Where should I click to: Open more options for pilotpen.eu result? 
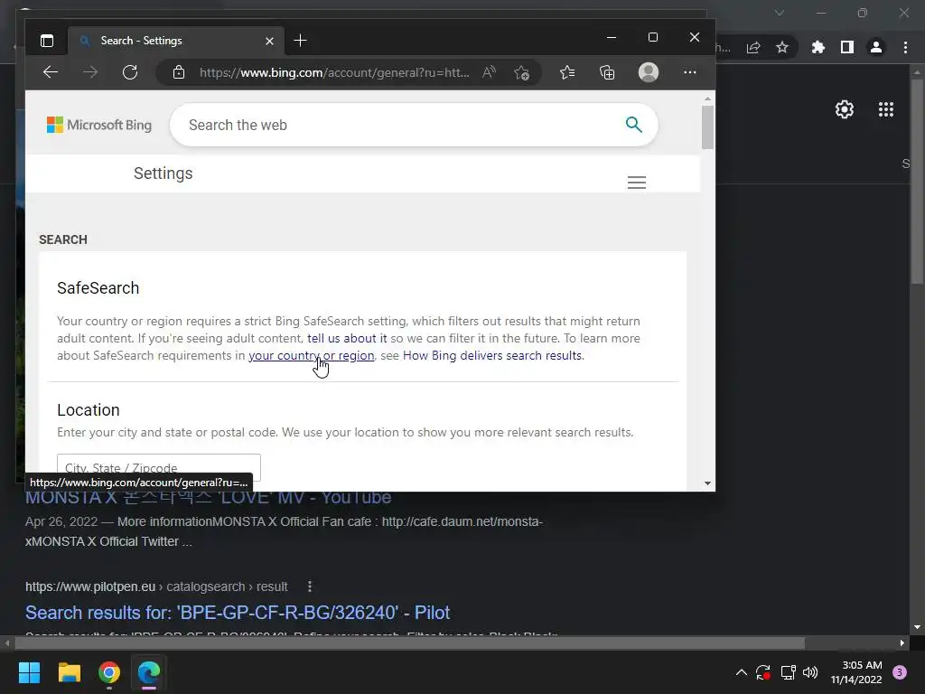tap(310, 586)
